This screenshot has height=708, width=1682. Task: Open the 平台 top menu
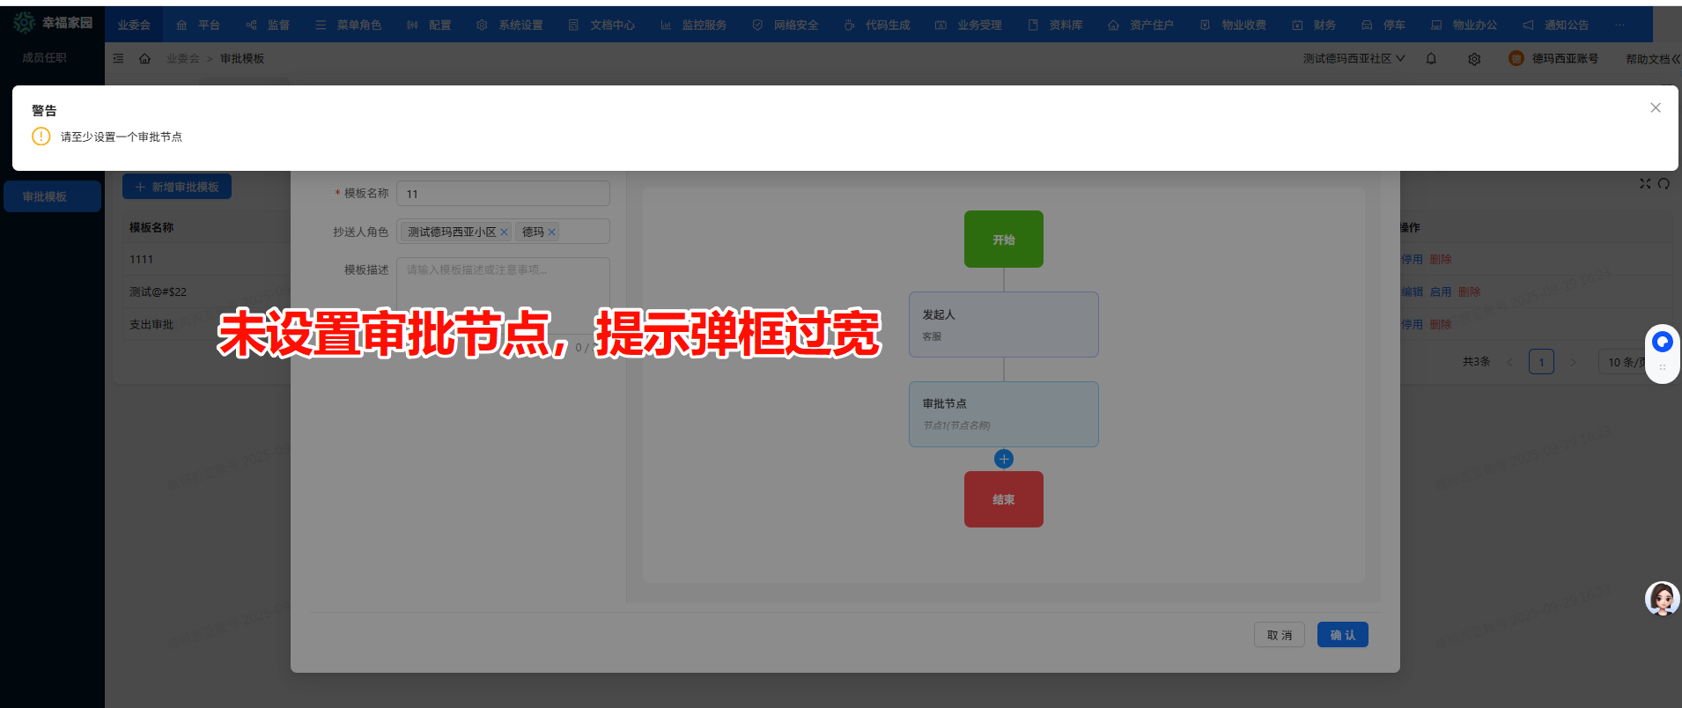[x=198, y=25]
